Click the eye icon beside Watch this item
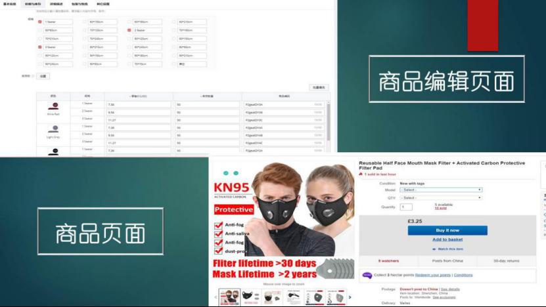 pyautogui.click(x=433, y=249)
